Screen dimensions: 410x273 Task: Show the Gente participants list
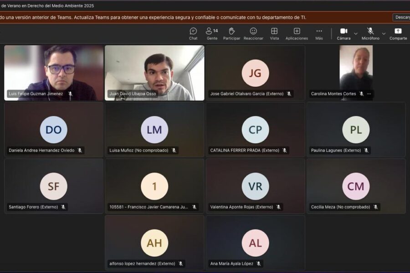pyautogui.click(x=212, y=33)
